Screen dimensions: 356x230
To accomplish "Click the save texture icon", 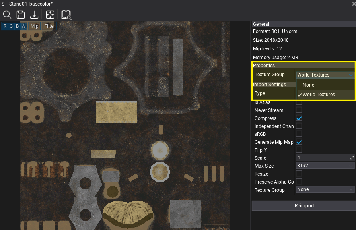I will [20, 15].
